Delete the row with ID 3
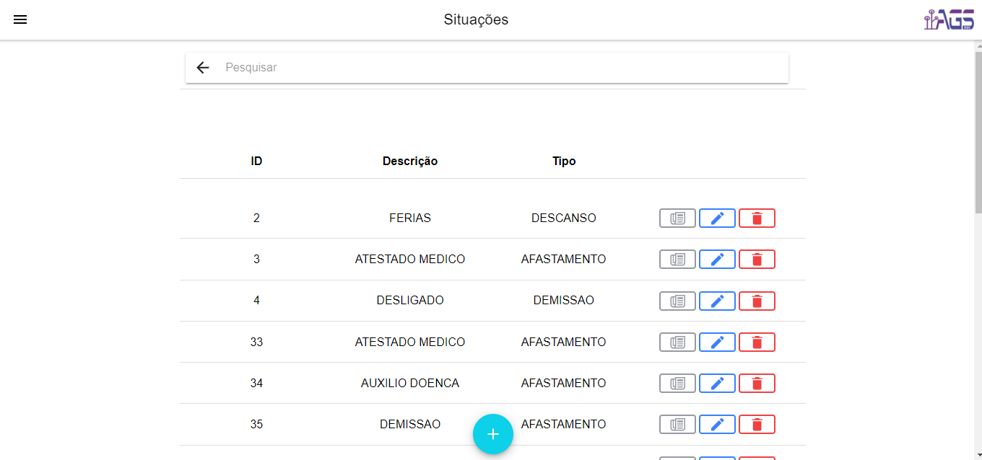The height and width of the screenshot is (460, 982). click(757, 259)
